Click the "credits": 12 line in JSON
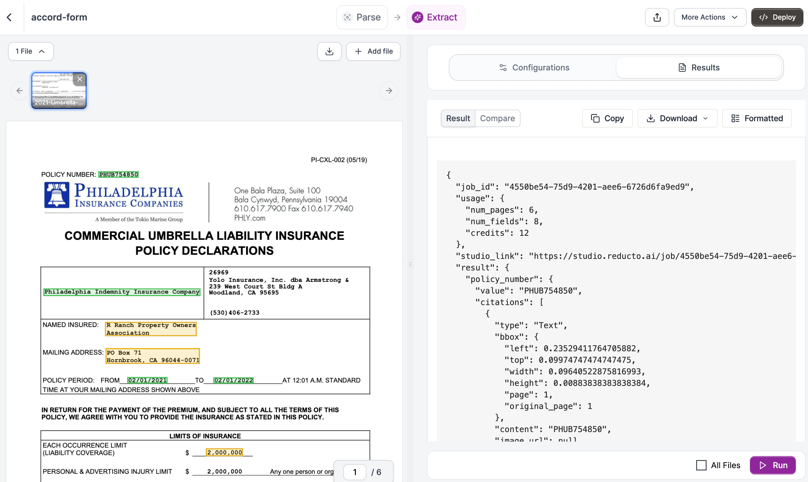 pos(497,233)
